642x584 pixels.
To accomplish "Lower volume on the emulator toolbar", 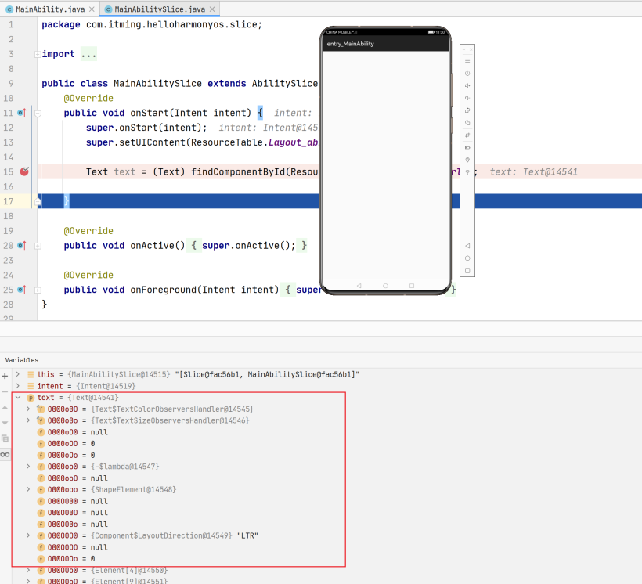I will (x=467, y=98).
